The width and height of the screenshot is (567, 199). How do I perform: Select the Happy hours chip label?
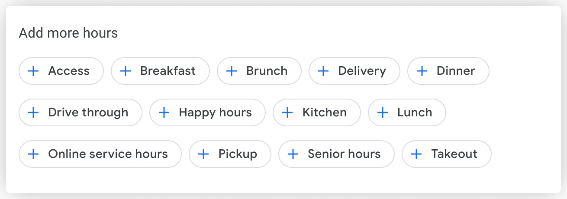point(215,112)
